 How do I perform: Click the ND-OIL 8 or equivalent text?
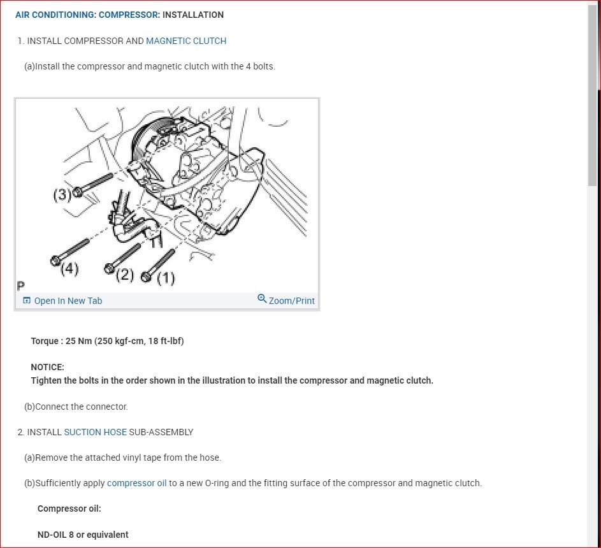(83, 535)
